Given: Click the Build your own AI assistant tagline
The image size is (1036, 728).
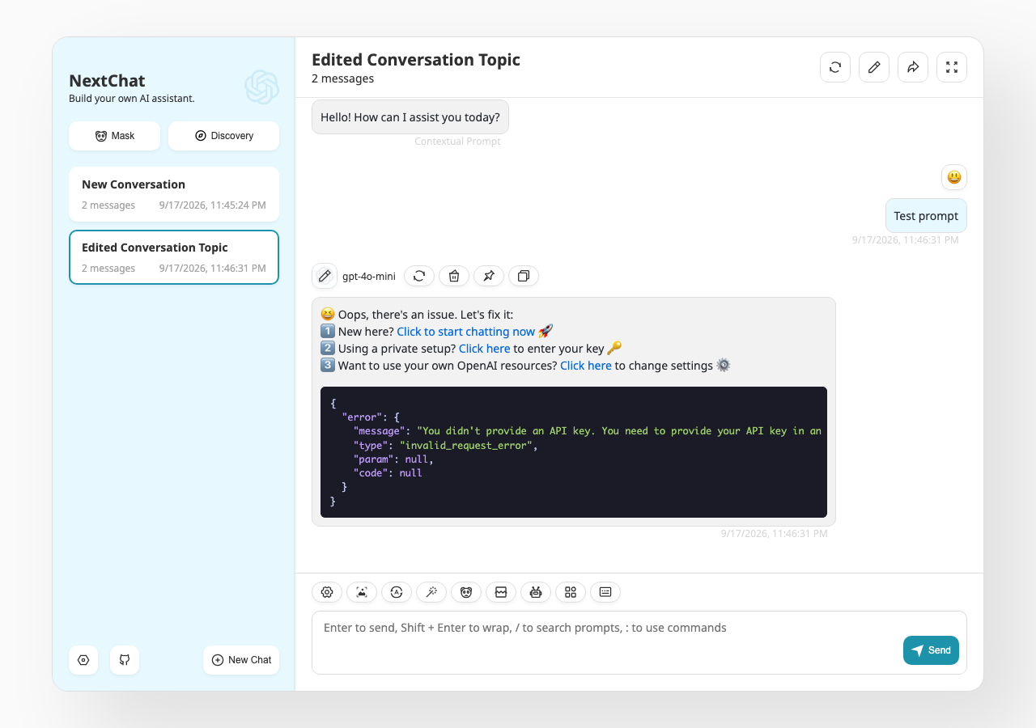Looking at the screenshot, I should point(132,99).
